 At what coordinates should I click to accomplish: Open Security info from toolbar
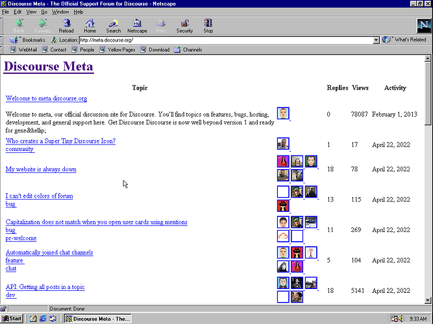[x=184, y=26]
